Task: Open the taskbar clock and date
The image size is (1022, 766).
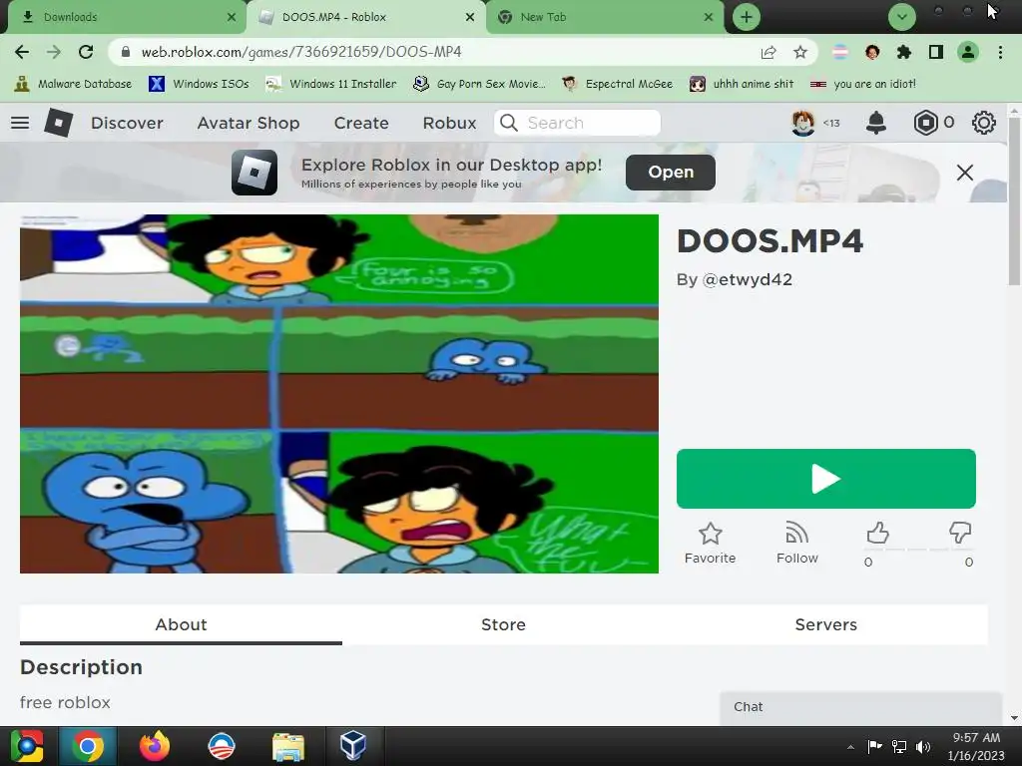Action: click(976, 746)
